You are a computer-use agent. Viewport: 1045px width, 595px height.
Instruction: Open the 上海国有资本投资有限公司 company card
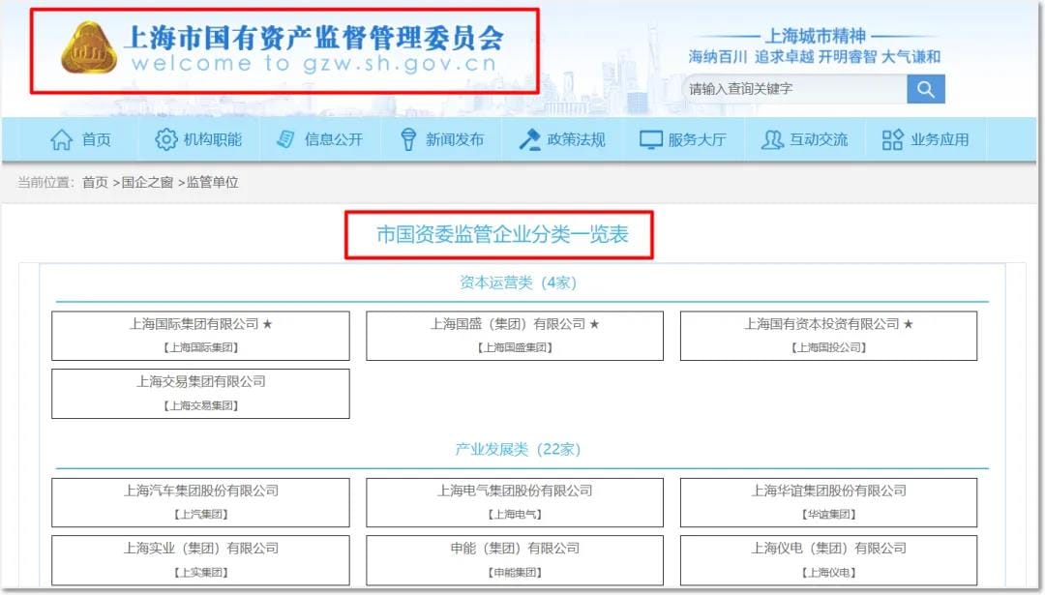[828, 336]
